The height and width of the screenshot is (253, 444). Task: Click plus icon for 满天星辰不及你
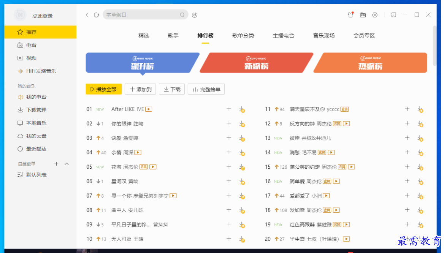[x=407, y=109]
